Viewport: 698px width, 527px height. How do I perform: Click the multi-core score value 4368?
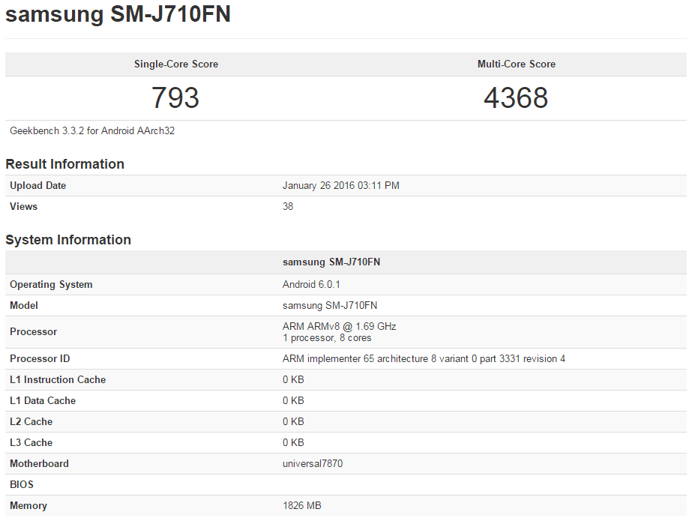pos(516,97)
